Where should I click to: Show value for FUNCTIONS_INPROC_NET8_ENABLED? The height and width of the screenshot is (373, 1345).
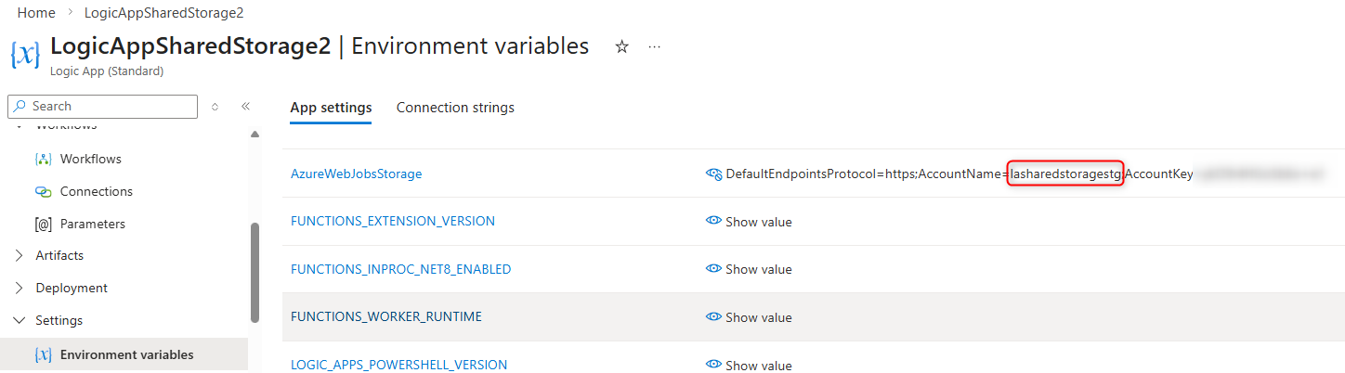pyautogui.click(x=749, y=269)
